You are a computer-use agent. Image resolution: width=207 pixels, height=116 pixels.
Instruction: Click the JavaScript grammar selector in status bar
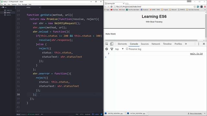[x=88, y=114]
